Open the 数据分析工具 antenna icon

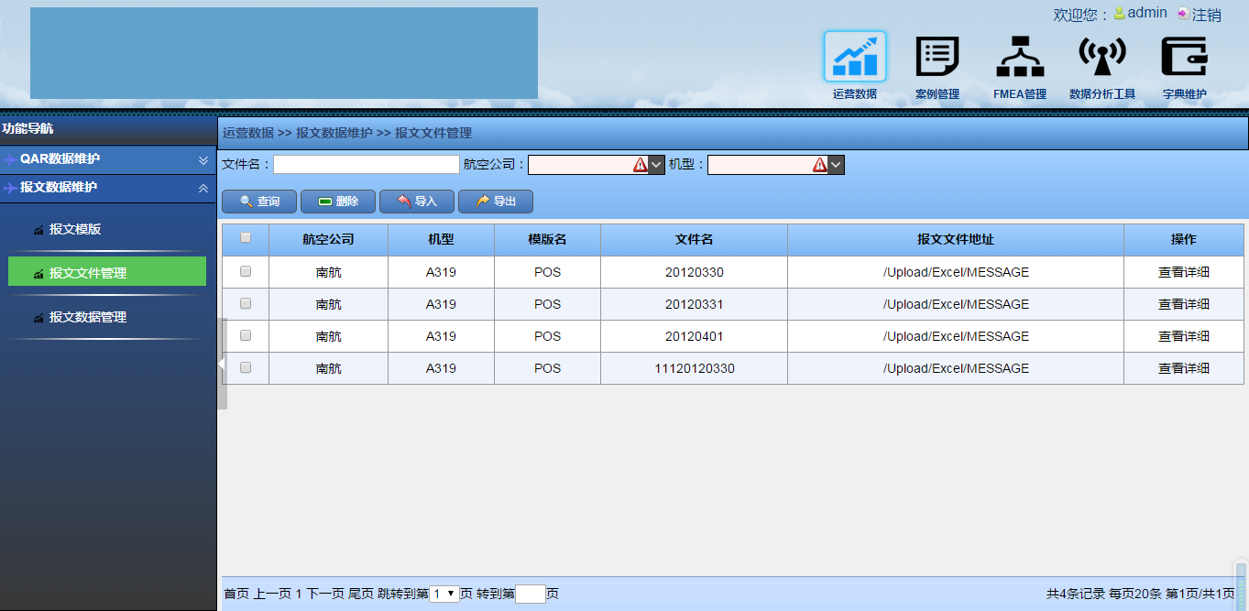coord(1101,57)
